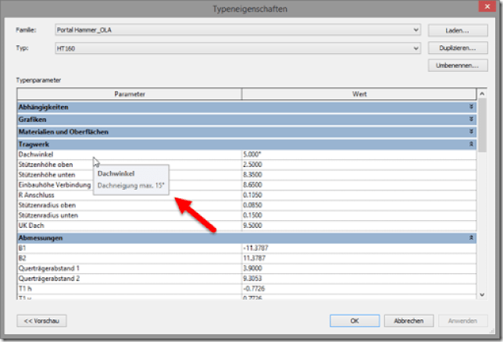Viewport: 503px width, 342px height.
Task: Select the Stützenhöhe oben value 2.5000
Action: click(359, 165)
